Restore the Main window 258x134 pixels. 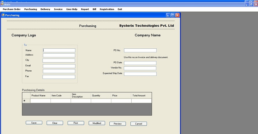pyautogui.click(x=251, y=4)
